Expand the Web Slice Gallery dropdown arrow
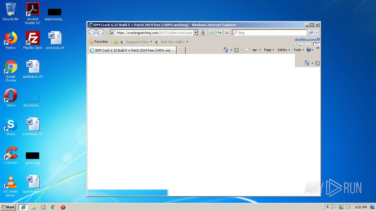Screen dimensions: 376x211 pos(187,42)
